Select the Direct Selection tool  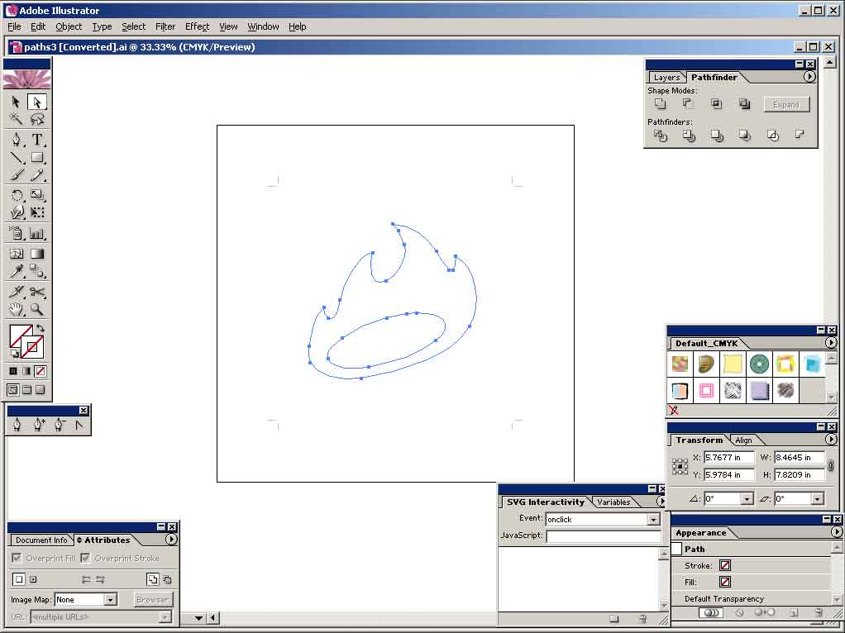(x=36, y=102)
